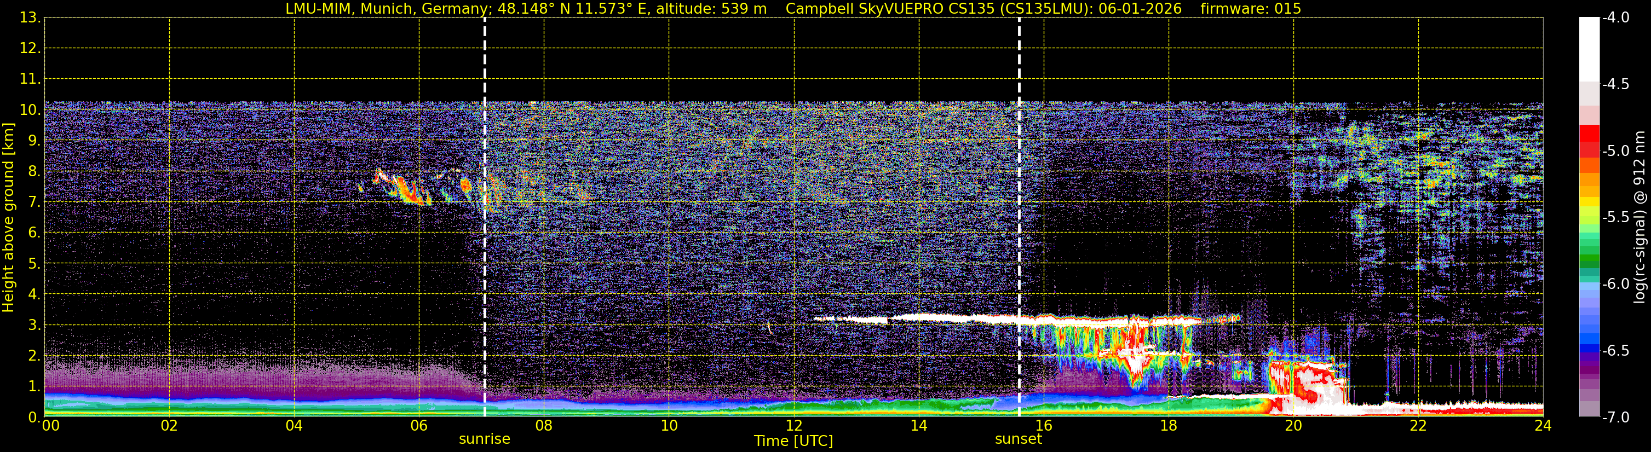
Task: Click the '1.' height tick label
Action: click(34, 387)
